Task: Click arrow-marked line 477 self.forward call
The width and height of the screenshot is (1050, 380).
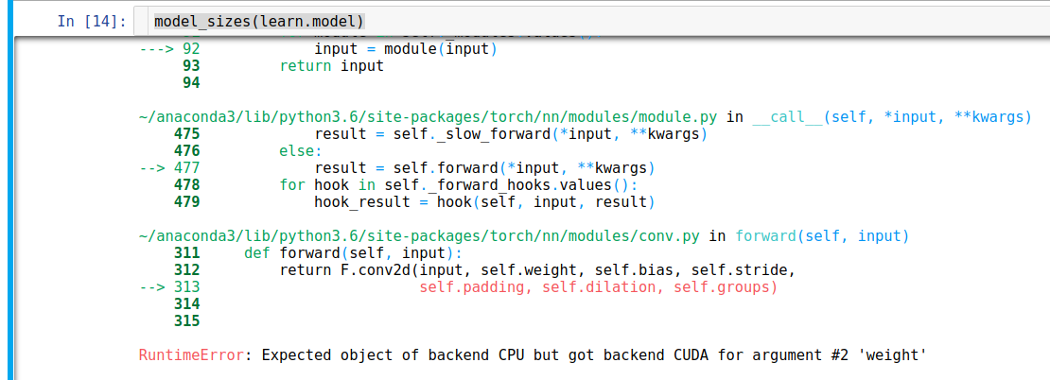Action: coord(484,168)
